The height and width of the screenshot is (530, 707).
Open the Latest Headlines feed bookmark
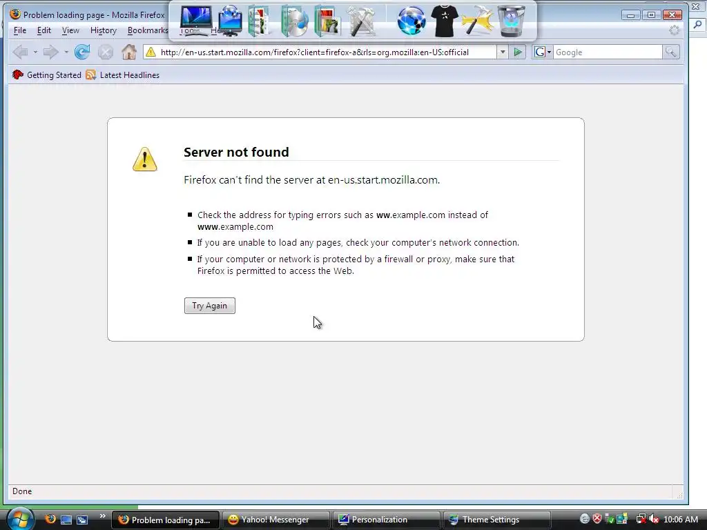click(x=123, y=75)
